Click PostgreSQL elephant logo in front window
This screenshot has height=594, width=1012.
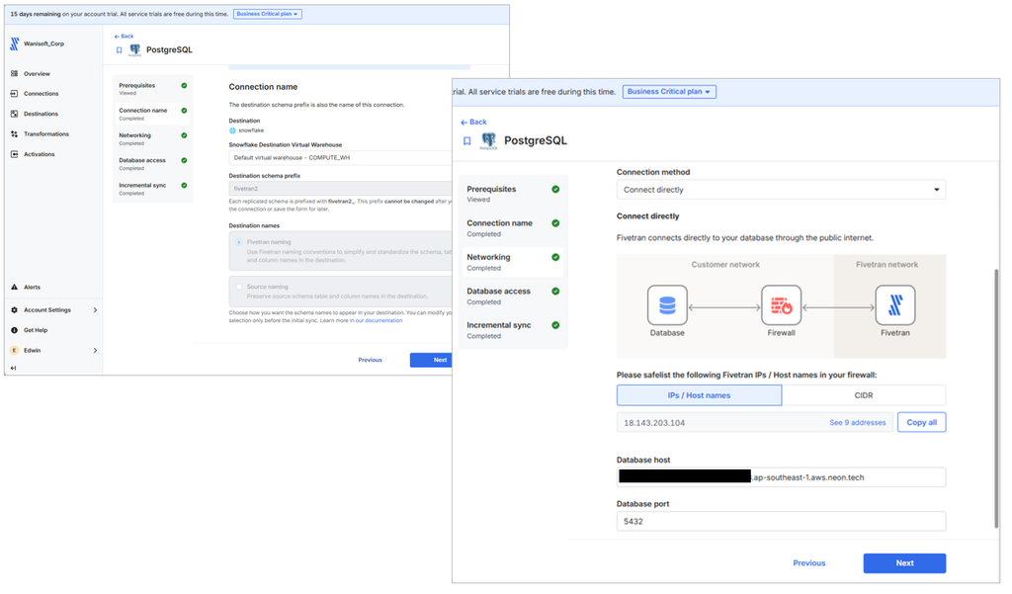coord(488,140)
